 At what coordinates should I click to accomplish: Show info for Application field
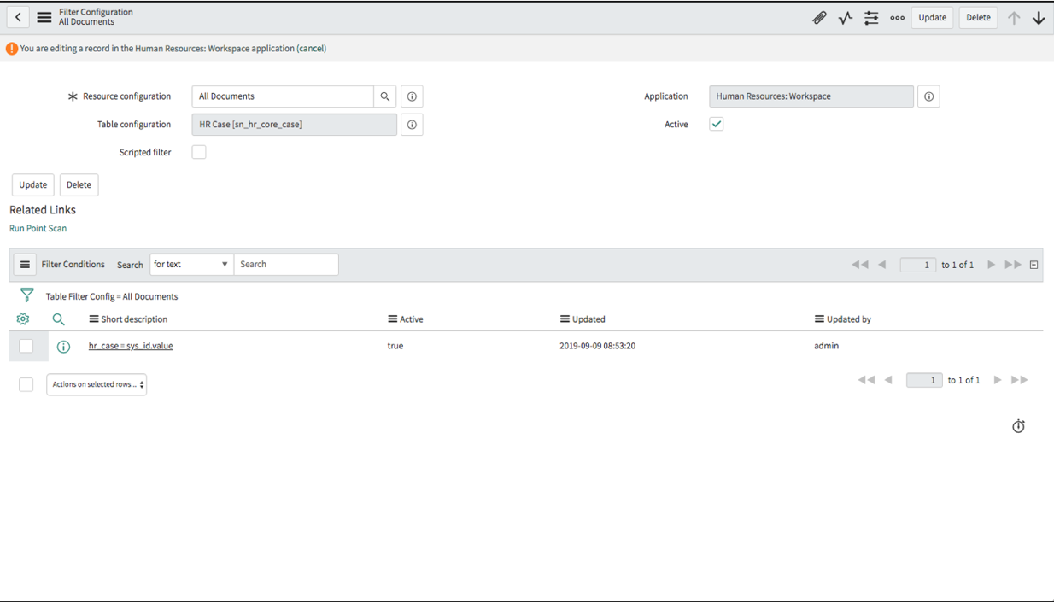click(928, 96)
